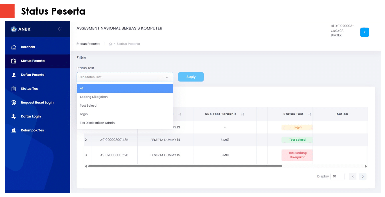
Task: Click the Display count field showing 10
Action: (337, 176)
